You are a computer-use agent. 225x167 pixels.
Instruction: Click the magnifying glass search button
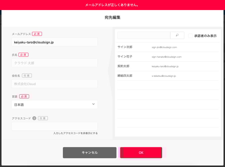tap(177, 35)
